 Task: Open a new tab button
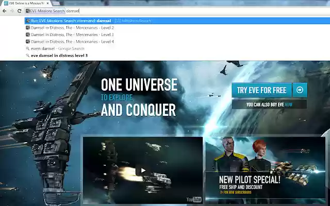pyautogui.click(x=56, y=4)
